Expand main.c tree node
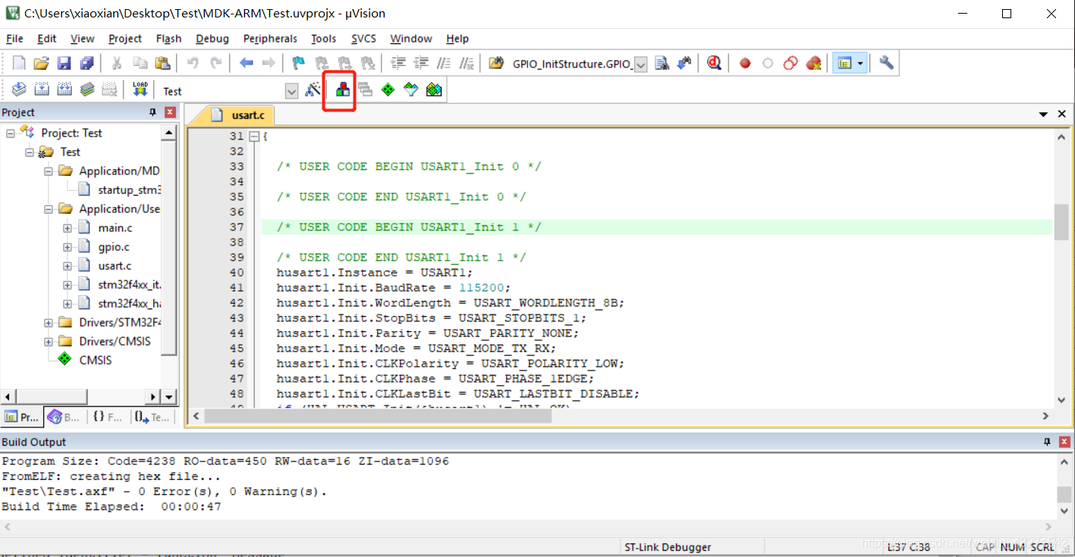 tap(68, 227)
